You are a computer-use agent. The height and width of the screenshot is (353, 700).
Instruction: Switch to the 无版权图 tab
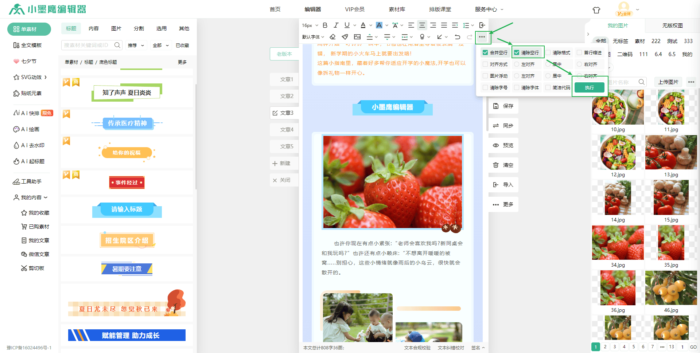click(672, 26)
